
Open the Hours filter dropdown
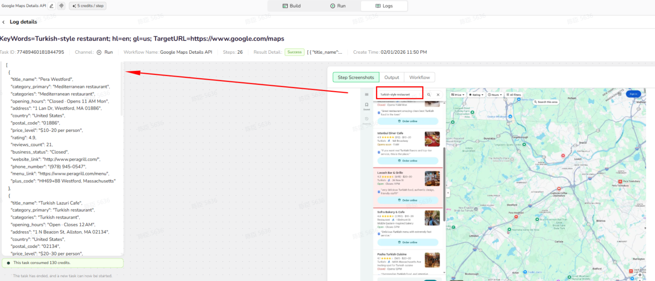click(495, 95)
